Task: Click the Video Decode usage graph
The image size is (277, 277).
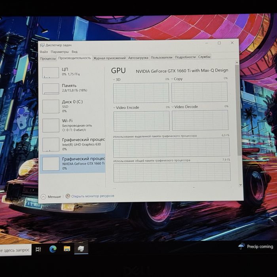Action: pyautogui.click(x=200, y=120)
